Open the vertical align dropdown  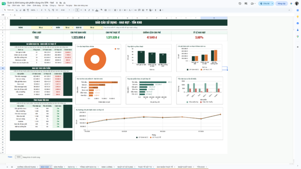coord(121,10)
